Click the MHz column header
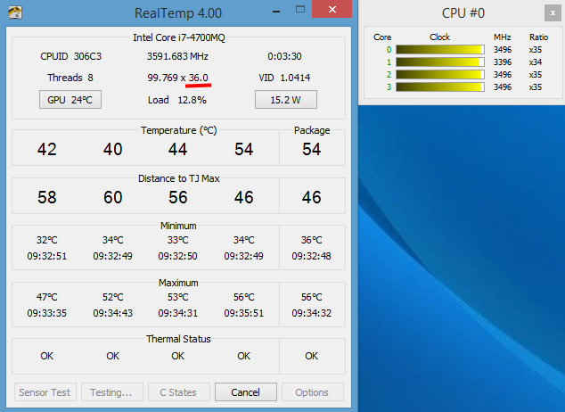 point(503,37)
